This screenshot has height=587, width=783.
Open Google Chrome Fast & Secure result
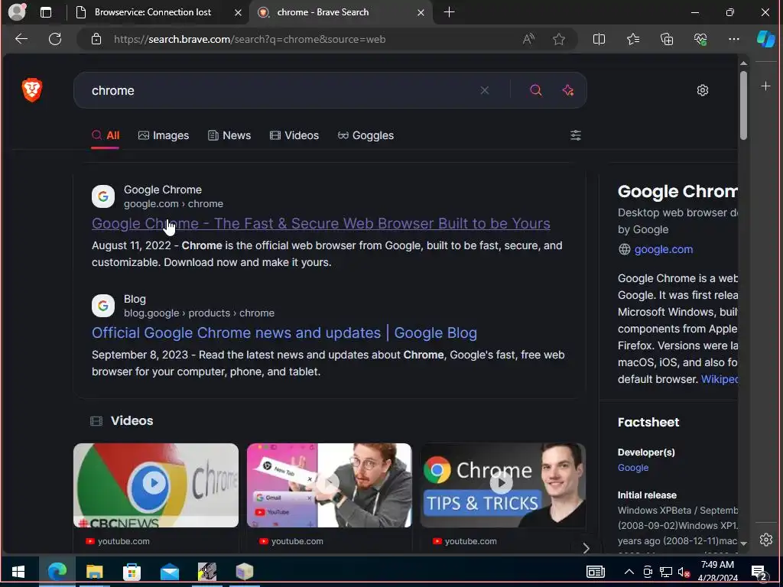click(x=321, y=224)
